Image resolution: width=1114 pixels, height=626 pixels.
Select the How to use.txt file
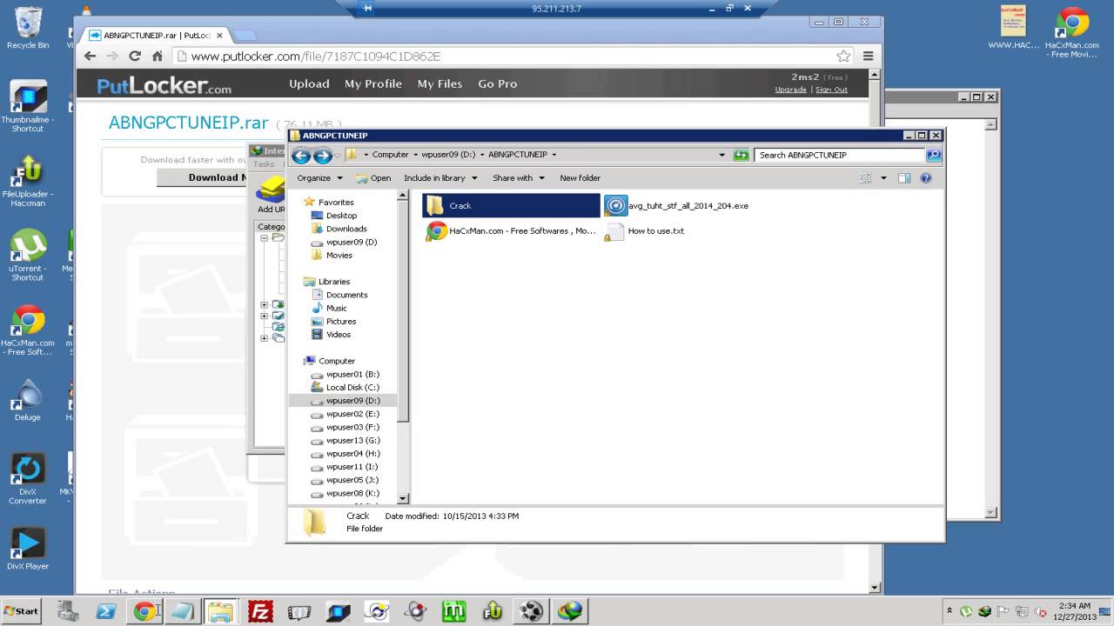coord(645,230)
